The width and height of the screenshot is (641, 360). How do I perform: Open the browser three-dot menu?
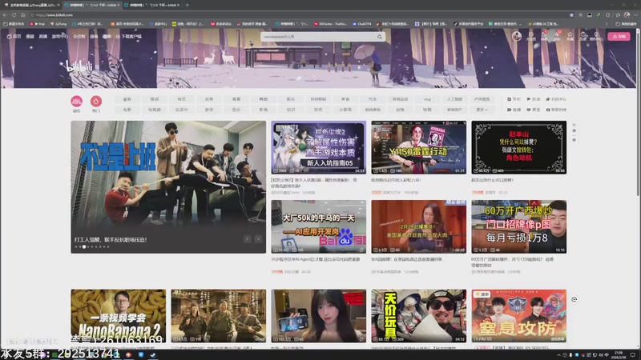coord(636,15)
